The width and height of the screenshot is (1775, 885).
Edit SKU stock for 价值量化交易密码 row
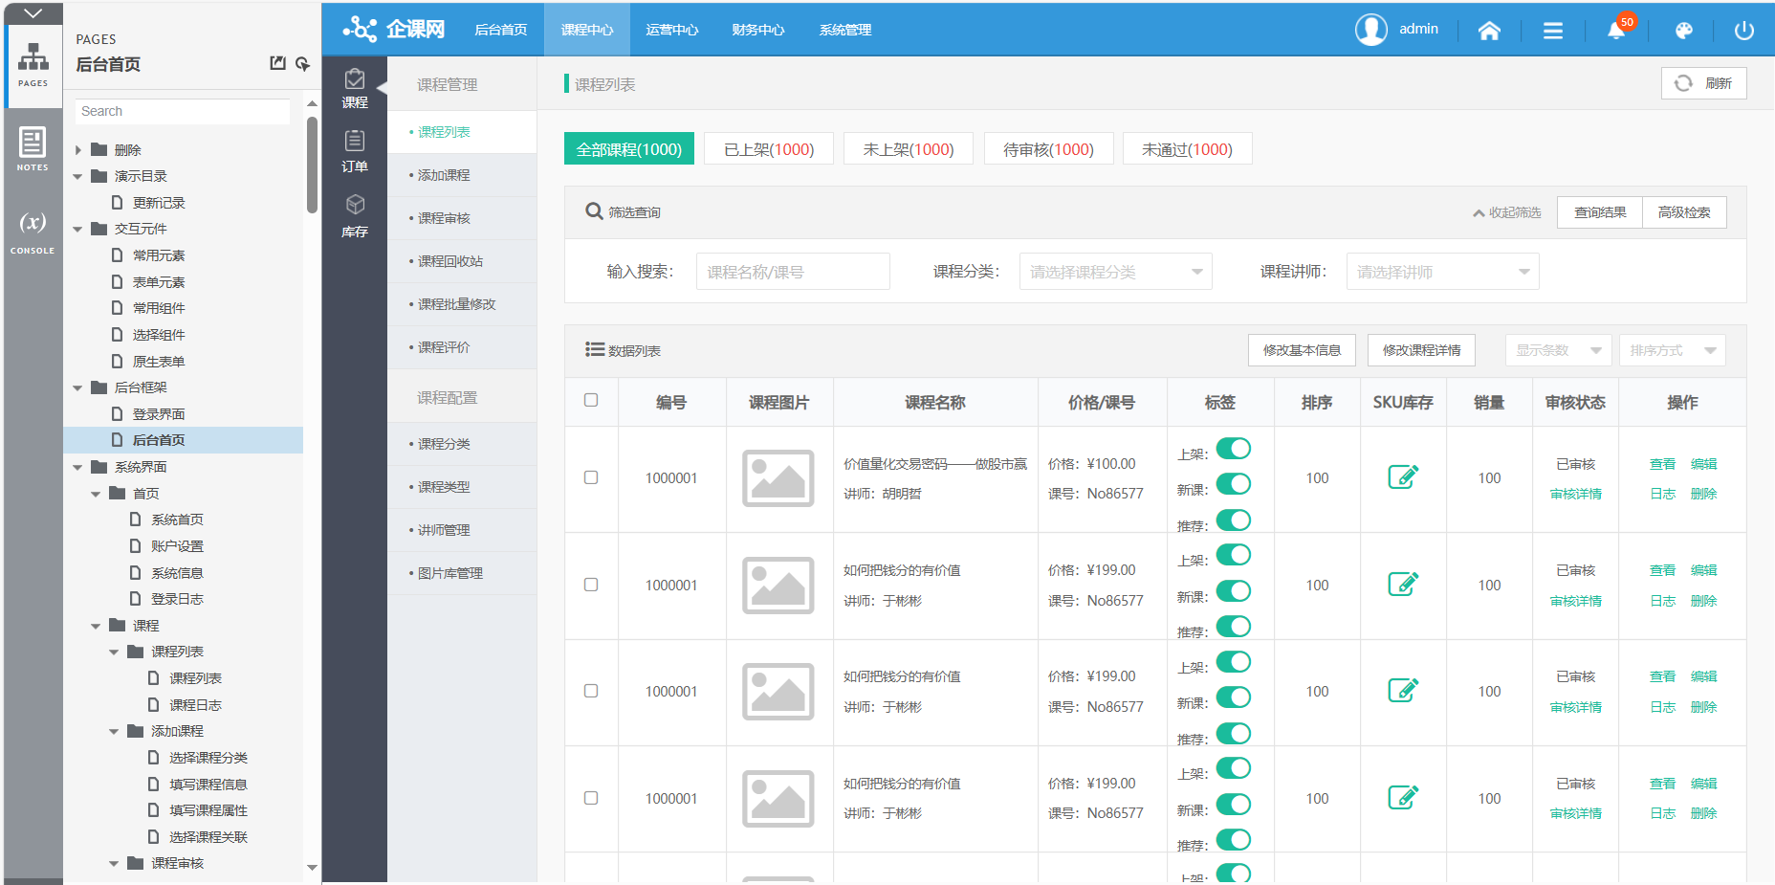pos(1403,476)
